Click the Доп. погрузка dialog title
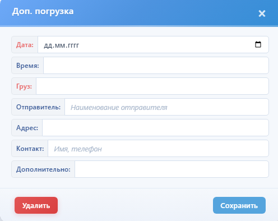278x221 pixels. pyautogui.click(x=43, y=11)
